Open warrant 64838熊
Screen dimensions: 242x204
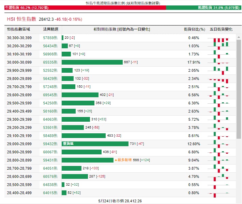click(50, 185)
